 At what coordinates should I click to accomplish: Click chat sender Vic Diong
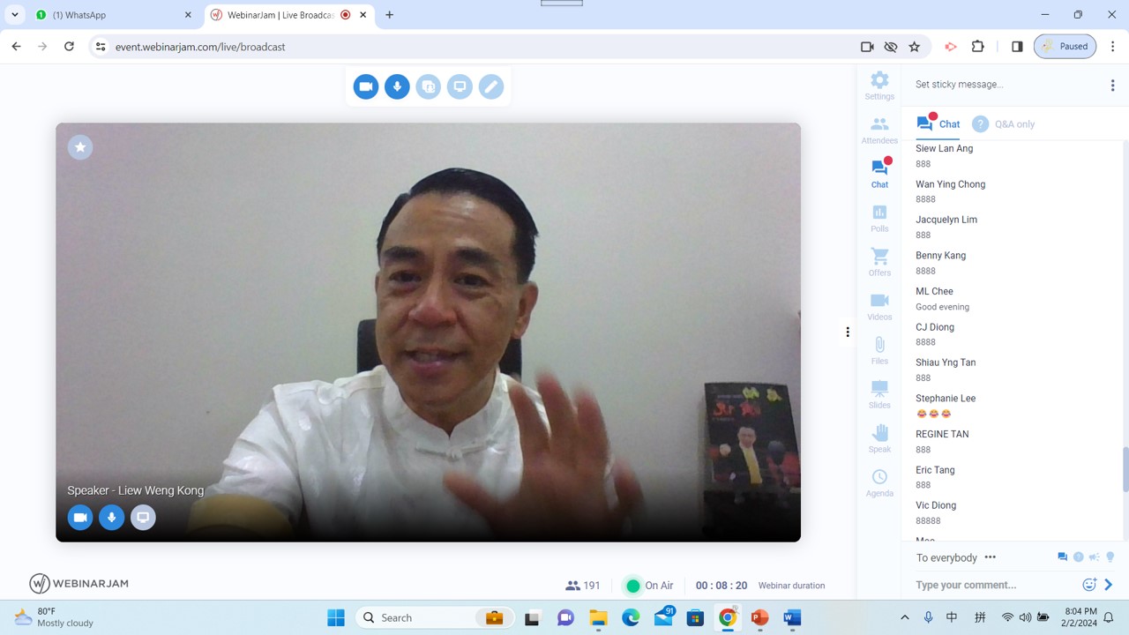coord(936,505)
